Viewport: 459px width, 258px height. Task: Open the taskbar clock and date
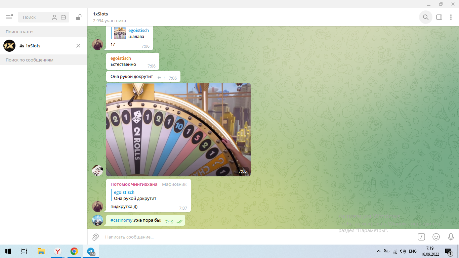[429, 251]
